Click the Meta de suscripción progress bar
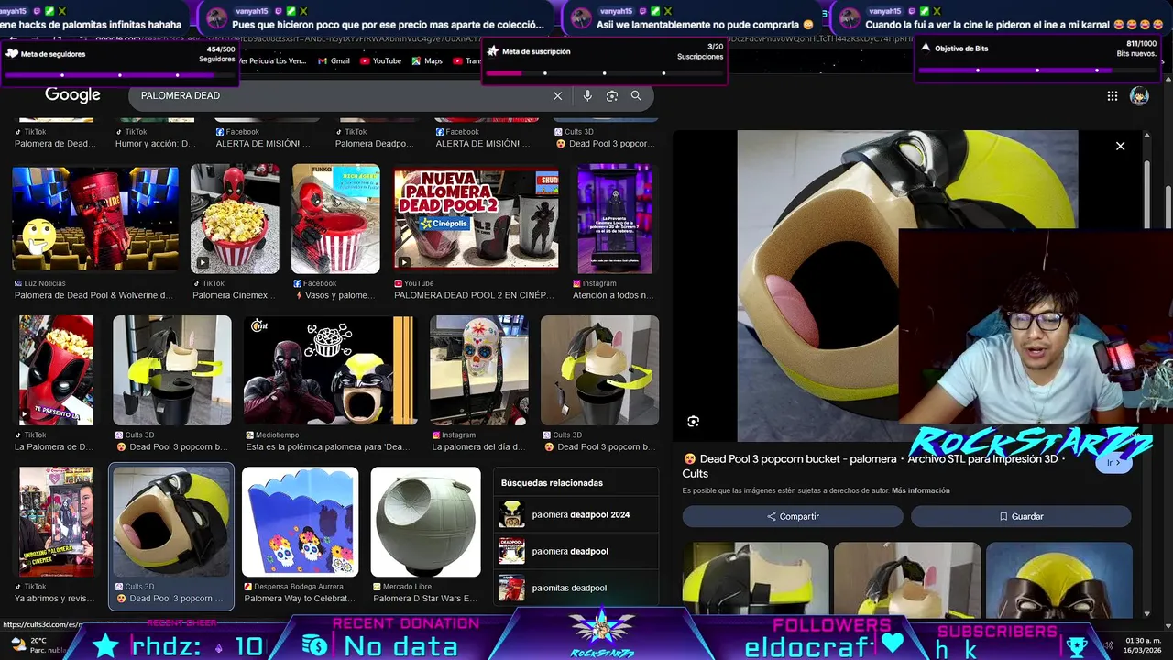 [x=604, y=72]
